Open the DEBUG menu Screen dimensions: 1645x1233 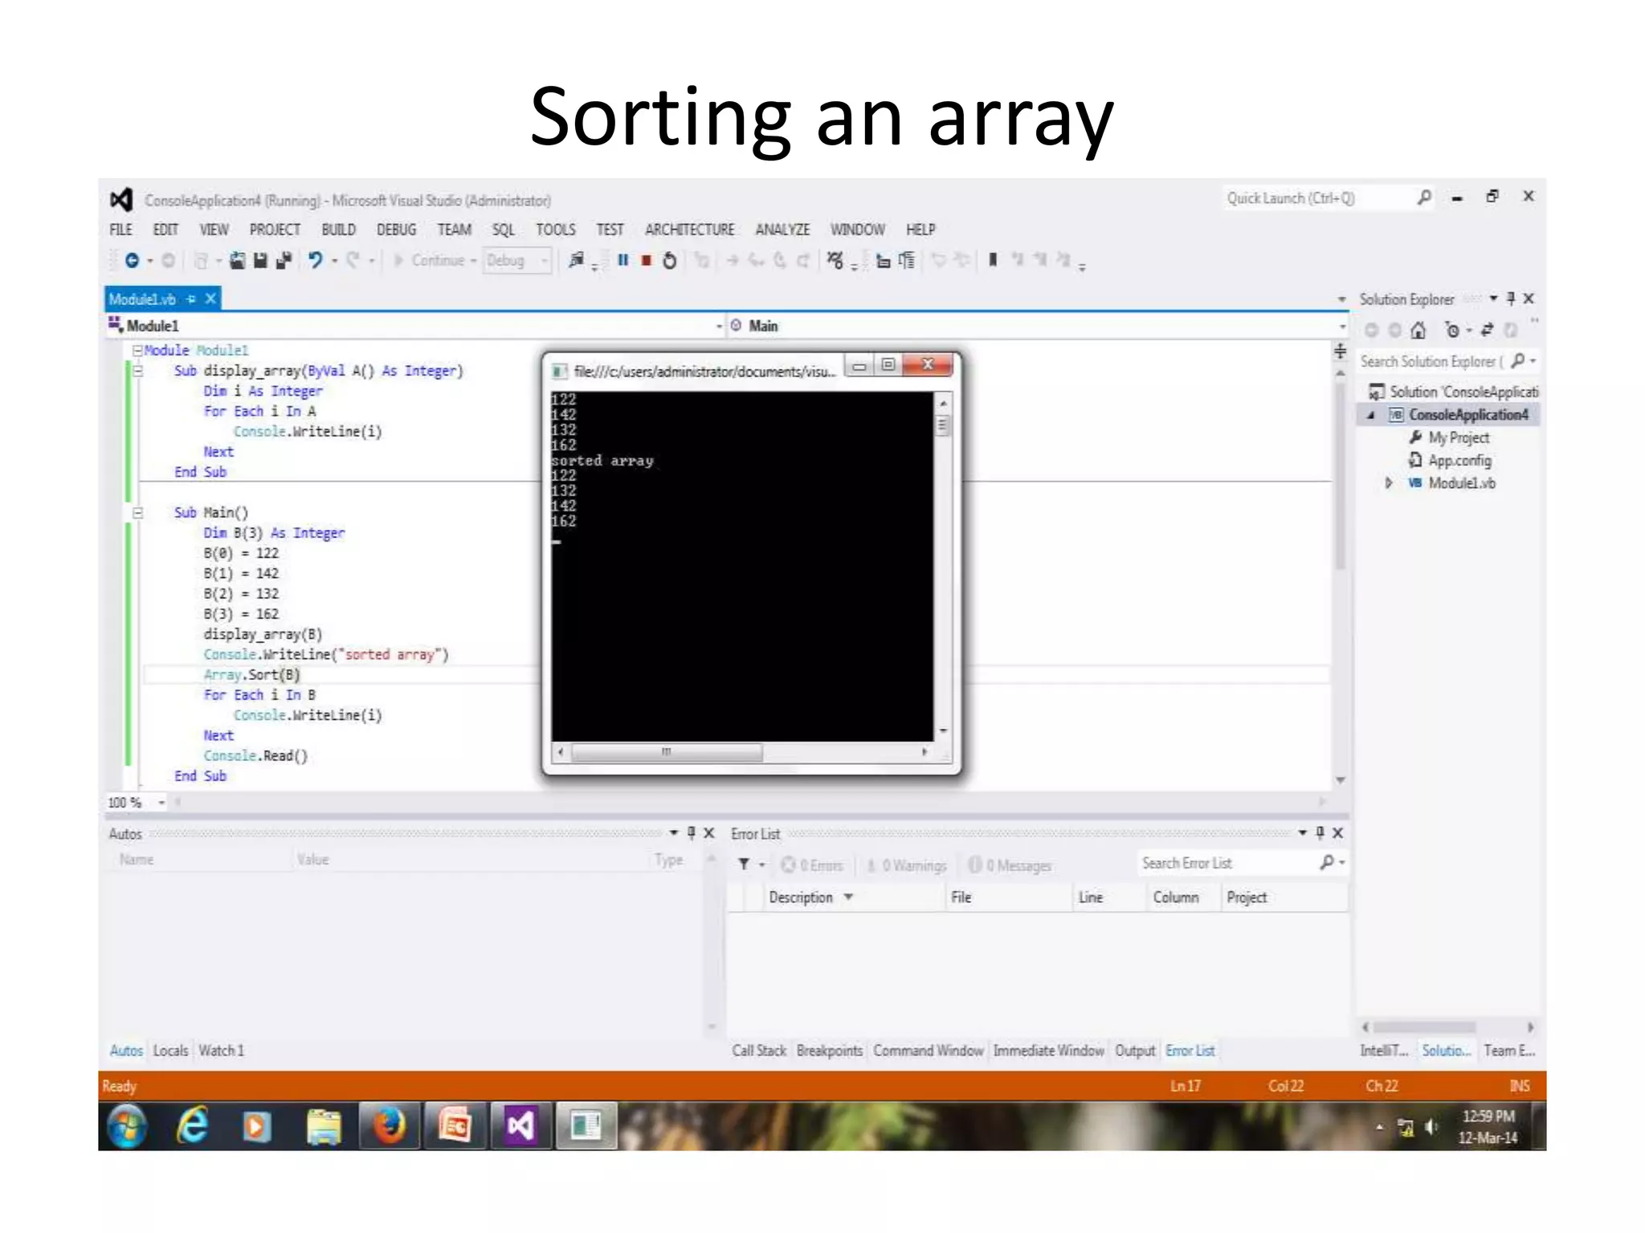tap(396, 230)
